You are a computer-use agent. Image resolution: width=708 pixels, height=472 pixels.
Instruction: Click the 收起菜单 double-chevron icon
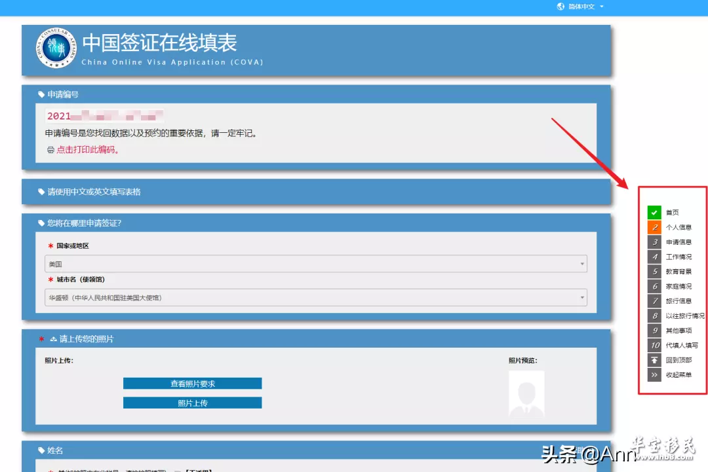(x=654, y=374)
